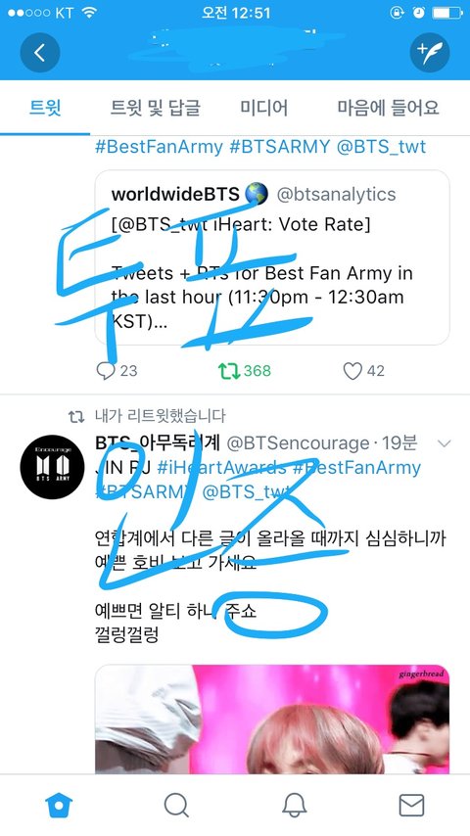This screenshot has width=470, height=836.
Task: Switch to the 미디어 tab
Action: (x=263, y=108)
